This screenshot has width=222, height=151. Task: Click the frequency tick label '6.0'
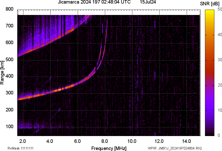[x=77, y=141]
